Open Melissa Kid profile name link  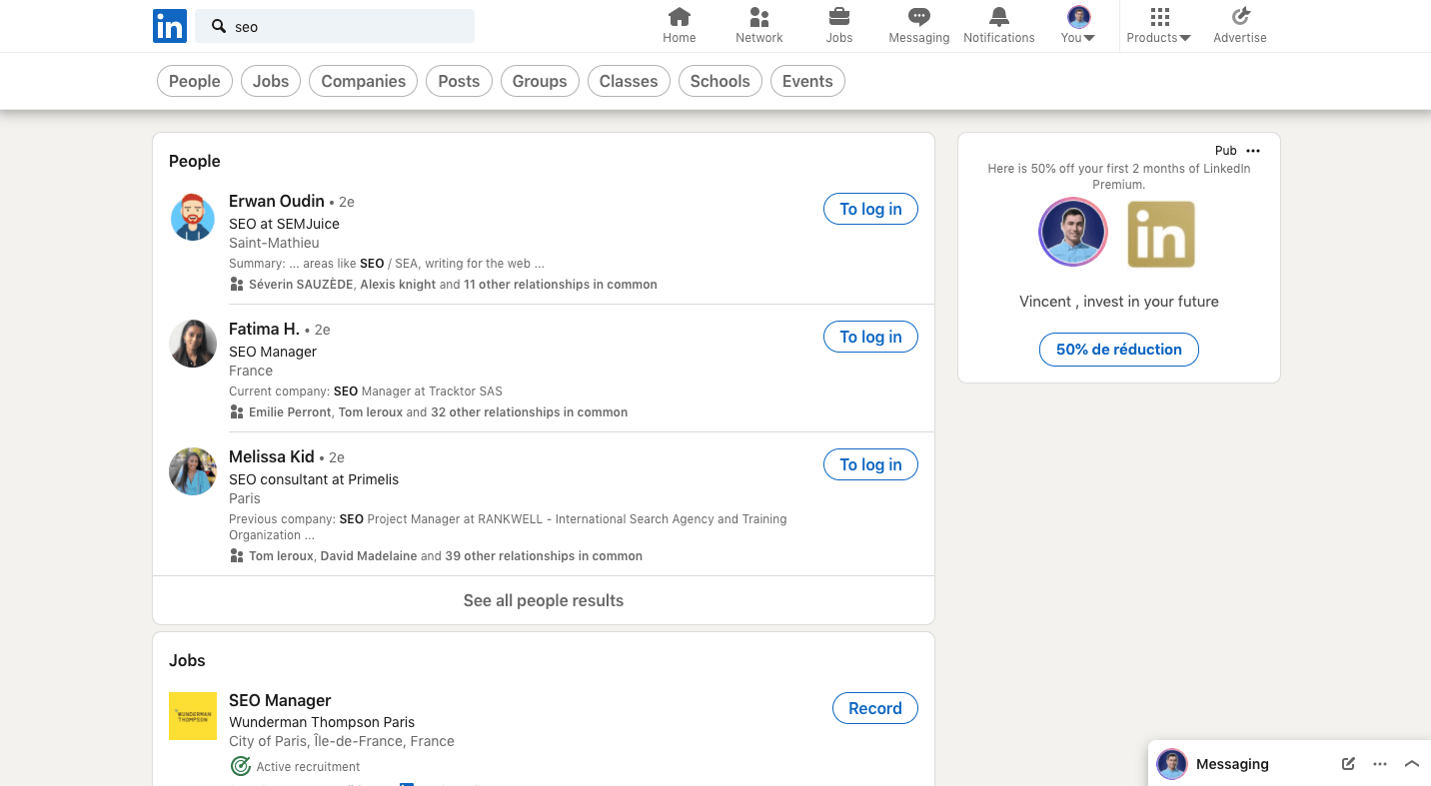pos(272,456)
